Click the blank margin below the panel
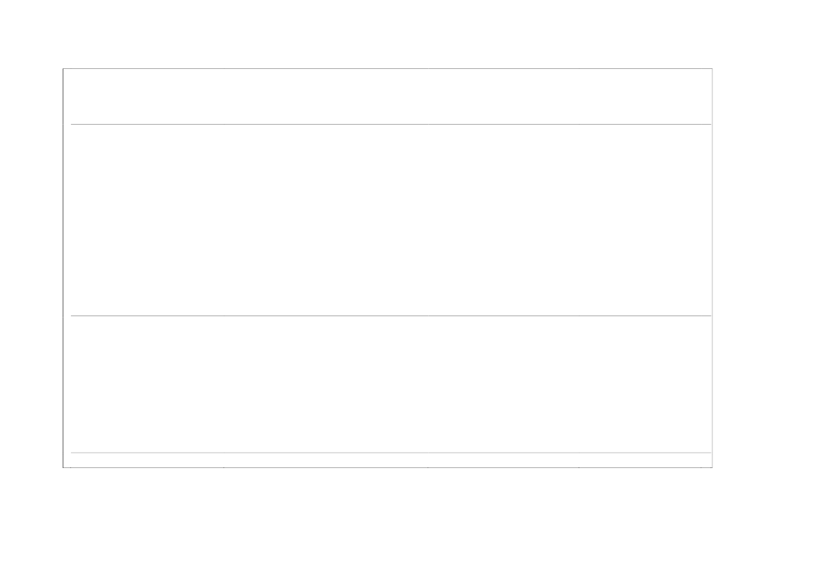This screenshot has height=576, width=814. tap(387, 522)
